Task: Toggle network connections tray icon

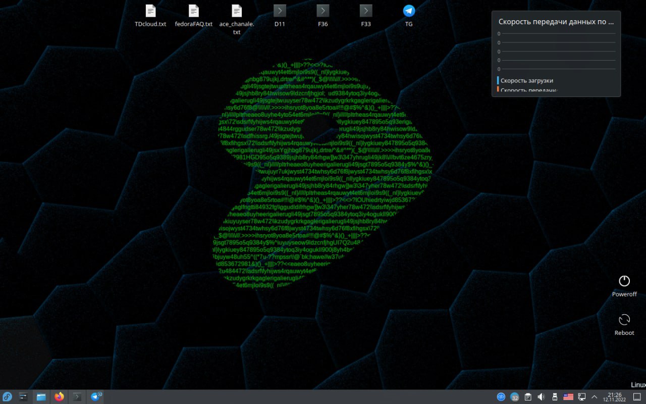Action: [581, 397]
